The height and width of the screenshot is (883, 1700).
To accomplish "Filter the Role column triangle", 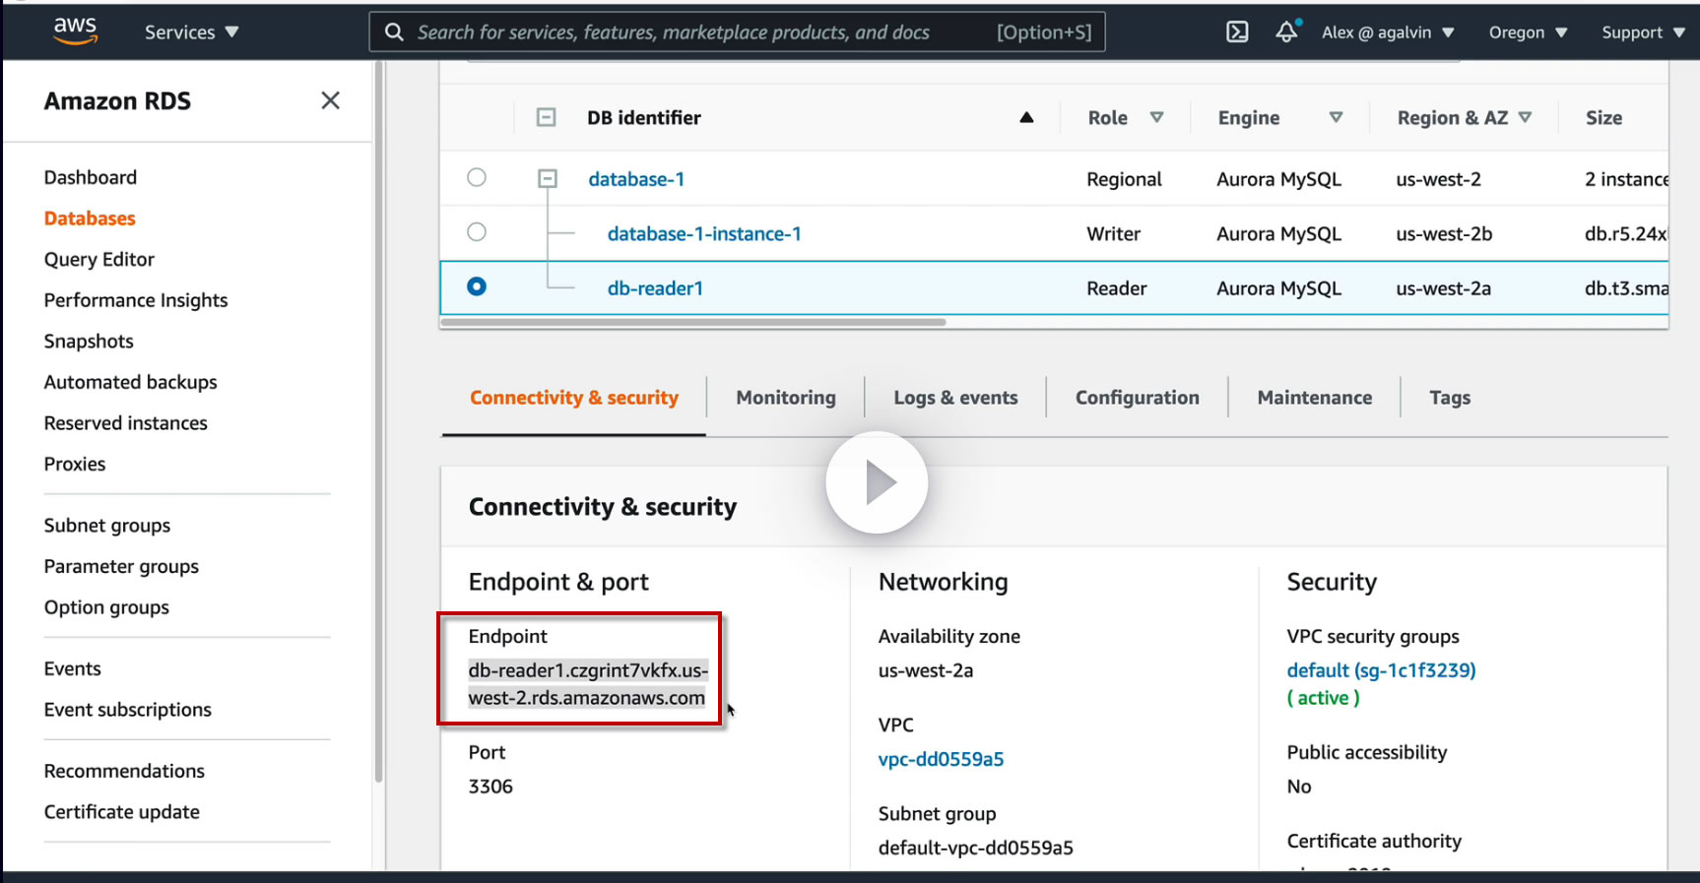I will click(1156, 117).
